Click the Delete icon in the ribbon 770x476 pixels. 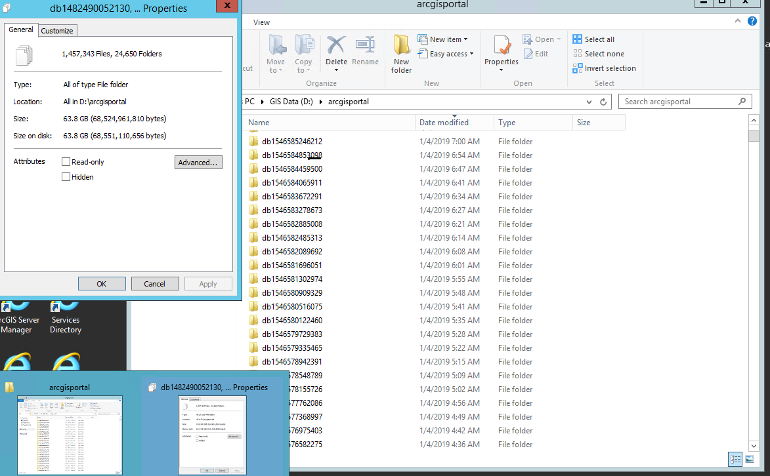(x=336, y=45)
